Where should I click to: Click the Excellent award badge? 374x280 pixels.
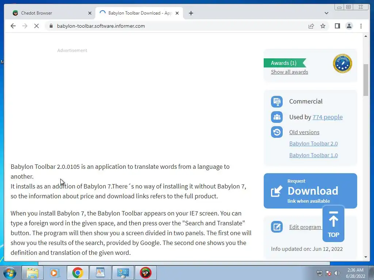[342, 63]
